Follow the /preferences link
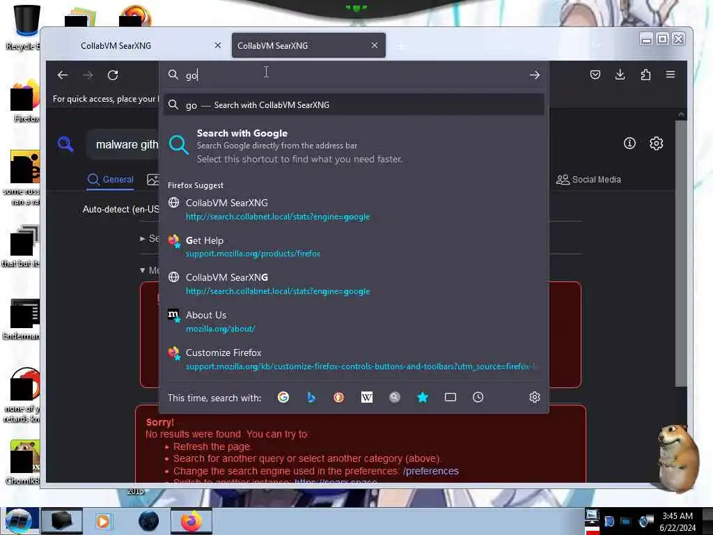The height and width of the screenshot is (535, 713). (x=430, y=471)
